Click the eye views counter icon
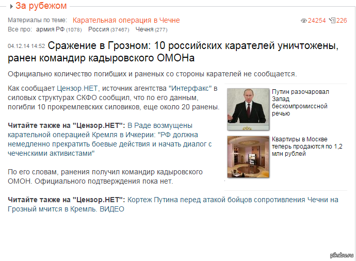This screenshot has height=261, width=356. pos(303,21)
